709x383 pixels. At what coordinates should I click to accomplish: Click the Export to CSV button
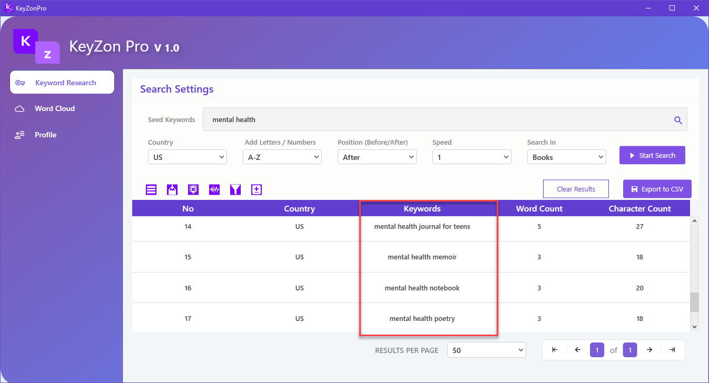pyautogui.click(x=657, y=189)
